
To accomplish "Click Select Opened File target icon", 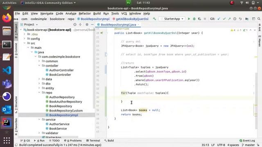I will click(75, 24).
